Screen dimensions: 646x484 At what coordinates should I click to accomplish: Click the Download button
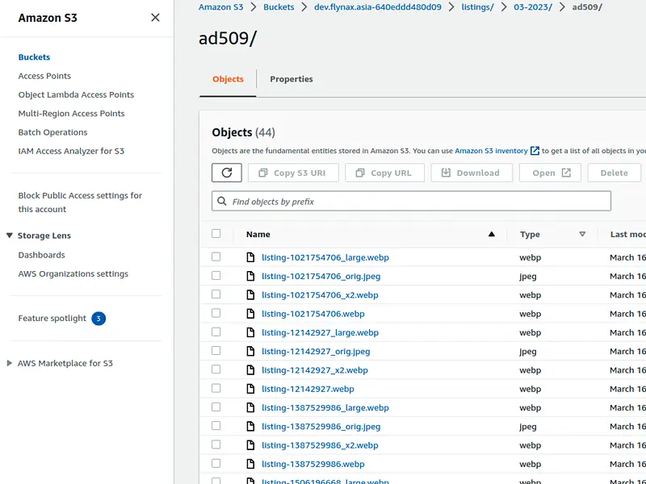click(472, 173)
